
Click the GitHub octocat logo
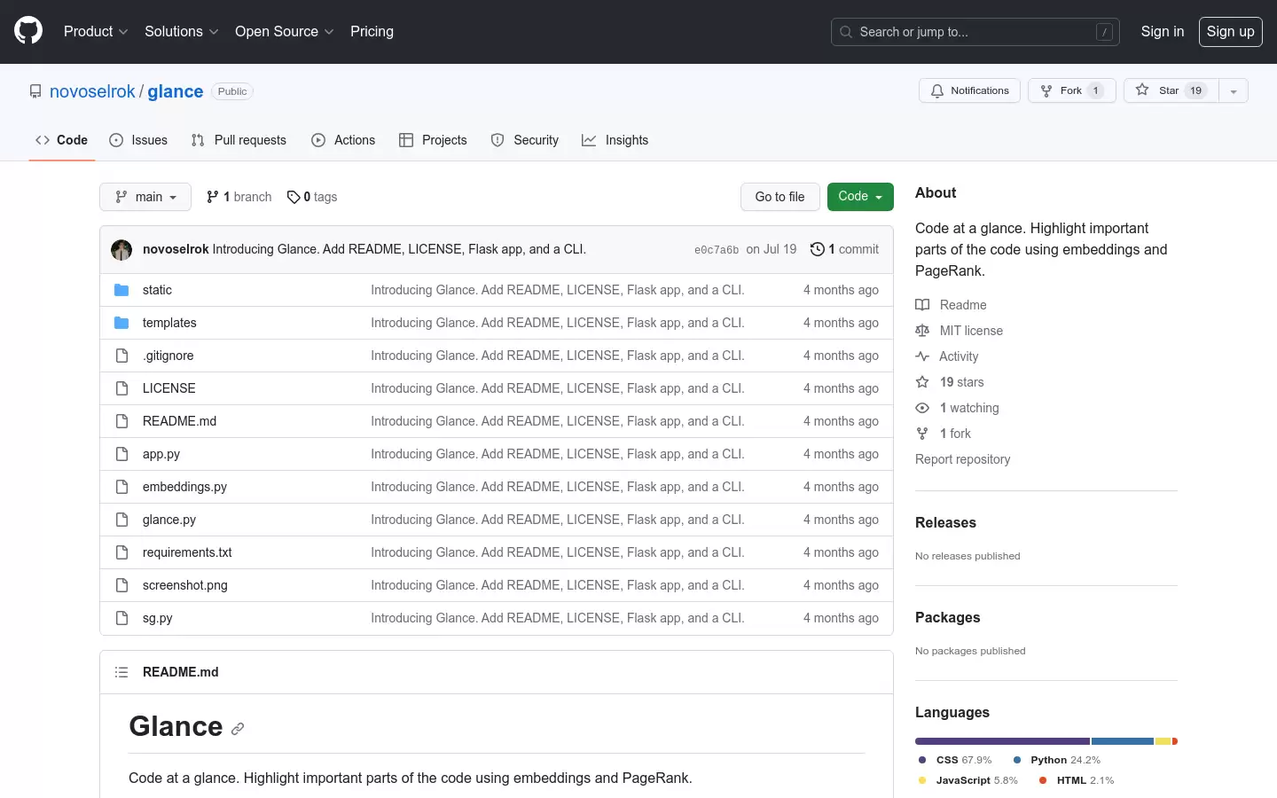(x=28, y=31)
